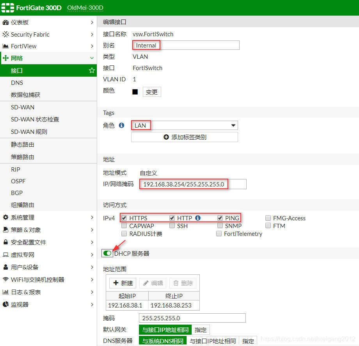The width and height of the screenshot is (359, 346).
Task: Click the 掩码 255.255.255.0 field
Action: 192,318
